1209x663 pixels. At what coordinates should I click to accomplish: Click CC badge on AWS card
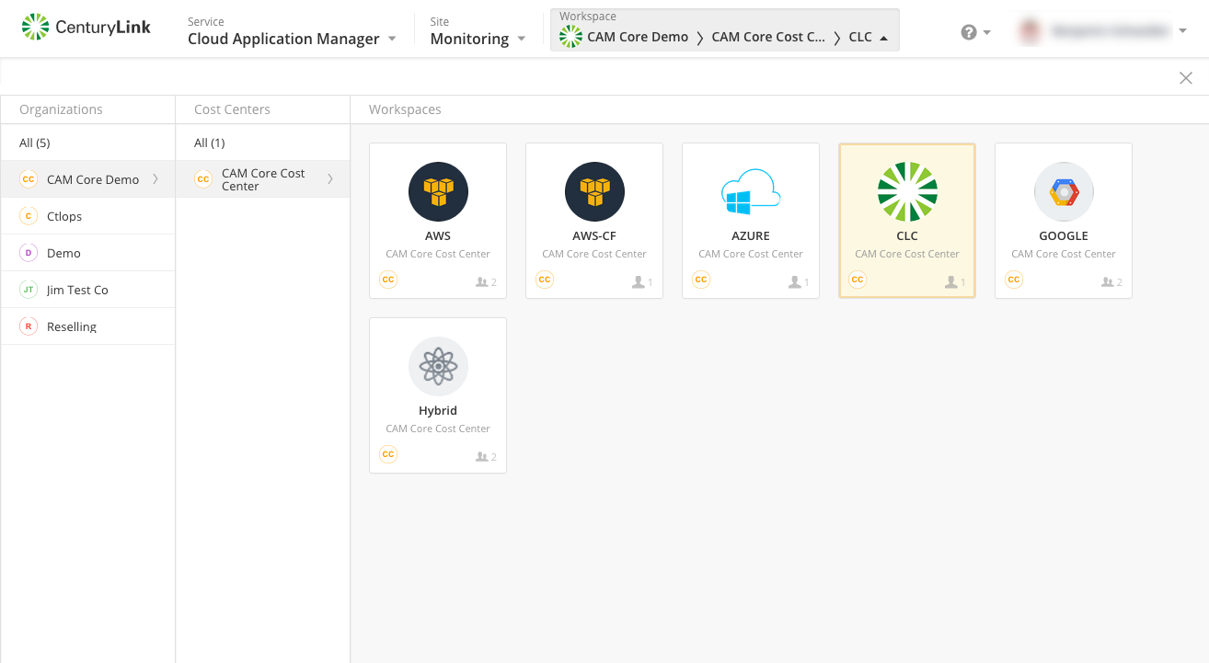click(x=388, y=280)
